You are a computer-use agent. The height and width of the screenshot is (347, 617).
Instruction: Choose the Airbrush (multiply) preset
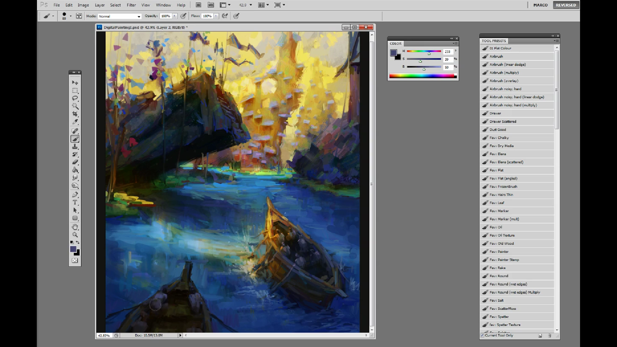point(505,73)
